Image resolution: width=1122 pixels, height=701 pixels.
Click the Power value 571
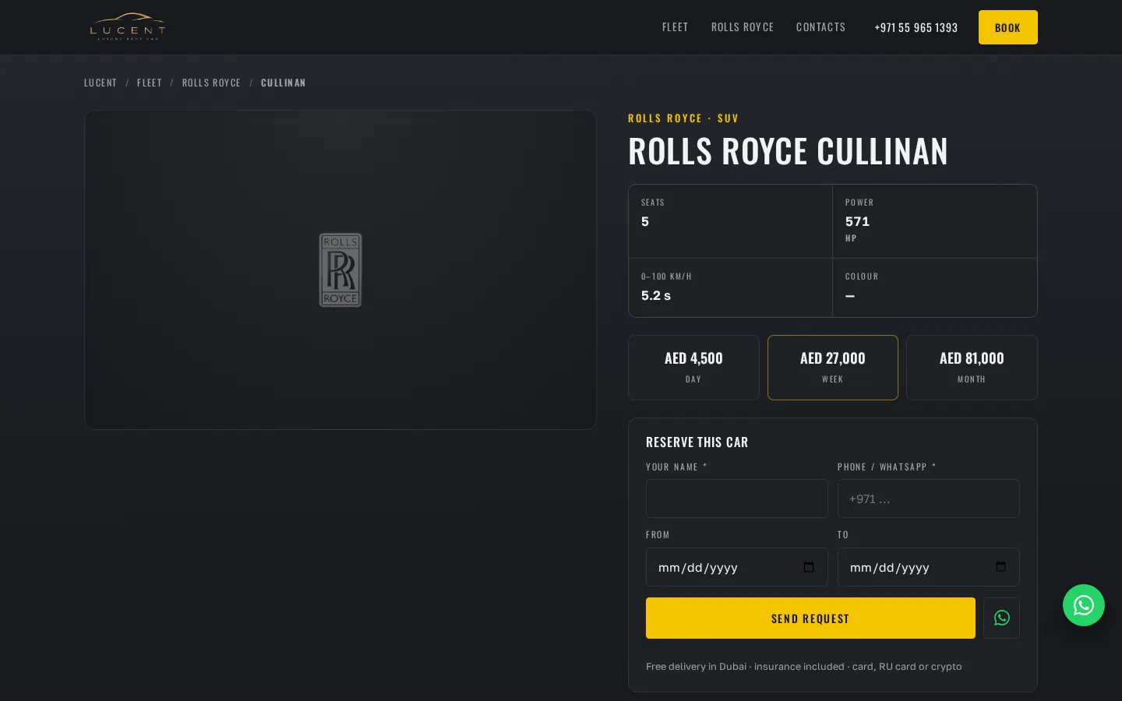(x=857, y=222)
